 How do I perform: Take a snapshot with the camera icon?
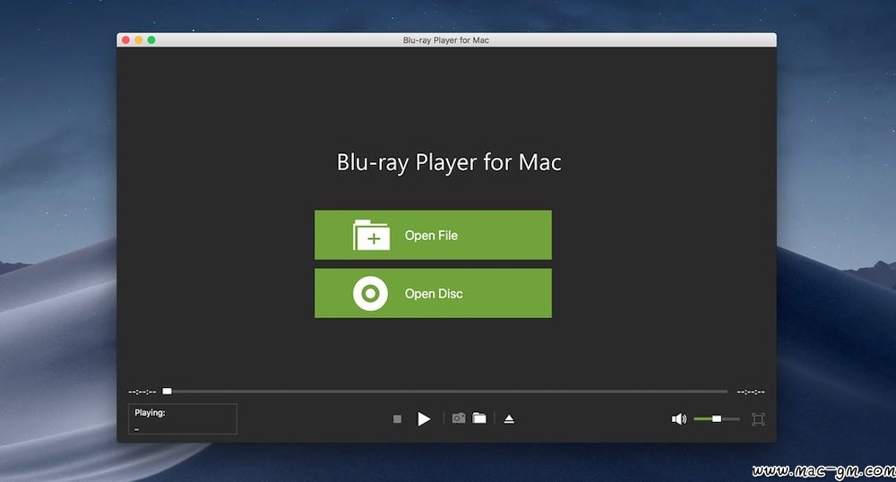tap(458, 418)
